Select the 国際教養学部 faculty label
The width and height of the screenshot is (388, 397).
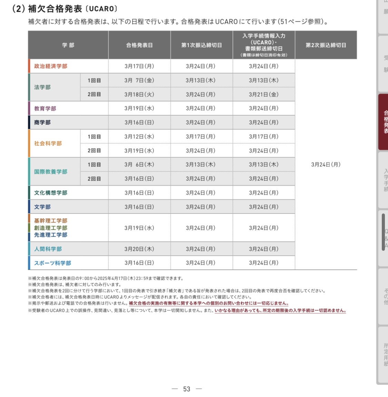pos(51,172)
